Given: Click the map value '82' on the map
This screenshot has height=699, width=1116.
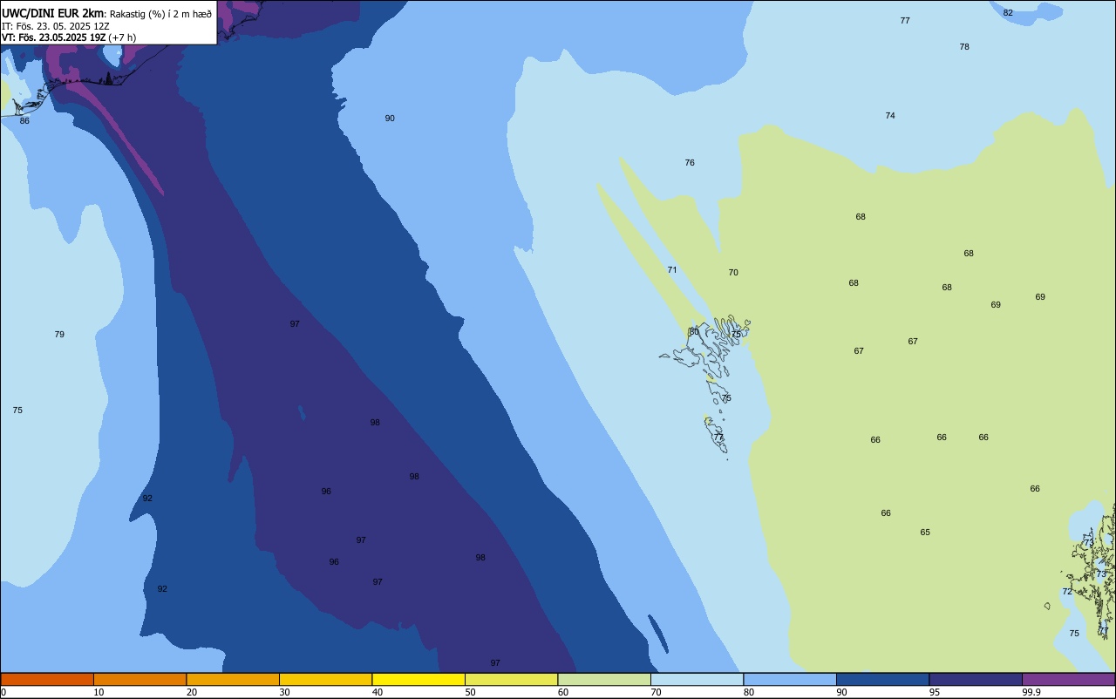Looking at the screenshot, I should pyautogui.click(x=1008, y=12).
